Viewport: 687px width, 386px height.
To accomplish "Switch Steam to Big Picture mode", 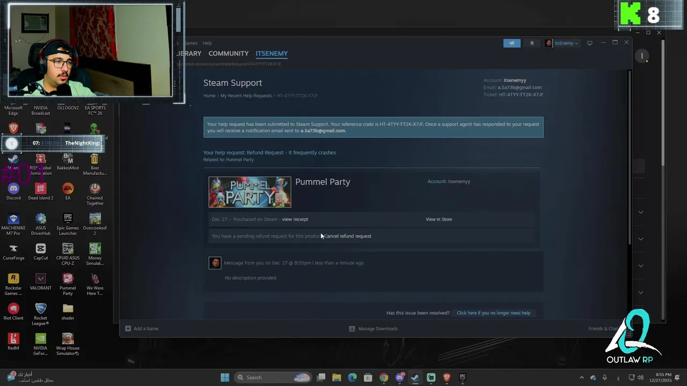I will [589, 43].
